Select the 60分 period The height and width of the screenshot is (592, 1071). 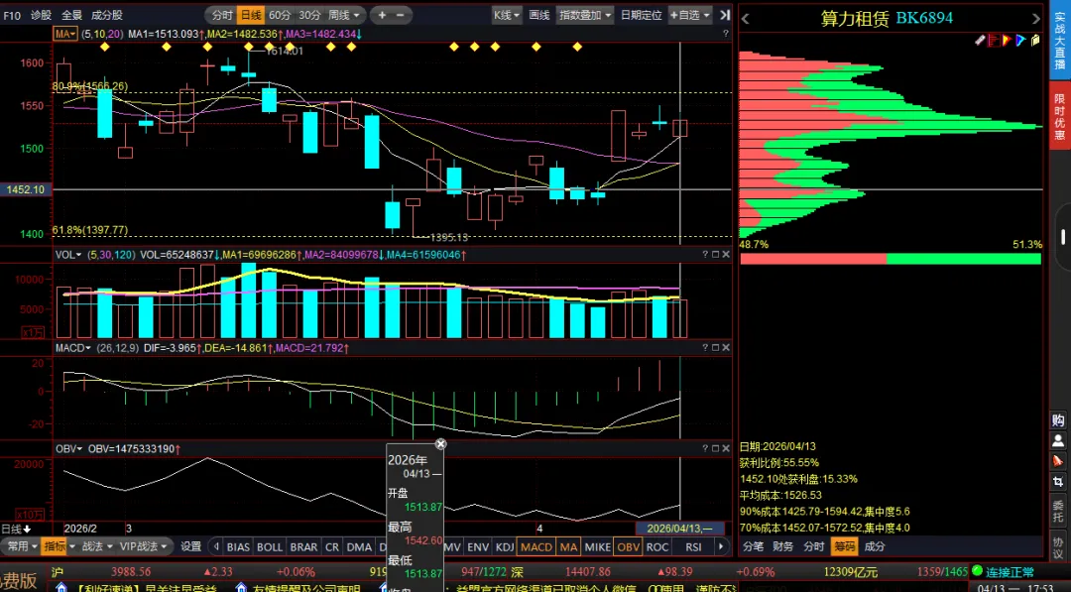click(x=280, y=14)
